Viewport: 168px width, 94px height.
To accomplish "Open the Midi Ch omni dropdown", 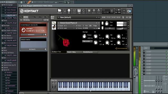I will pyautogui.click(x=66, y=28).
